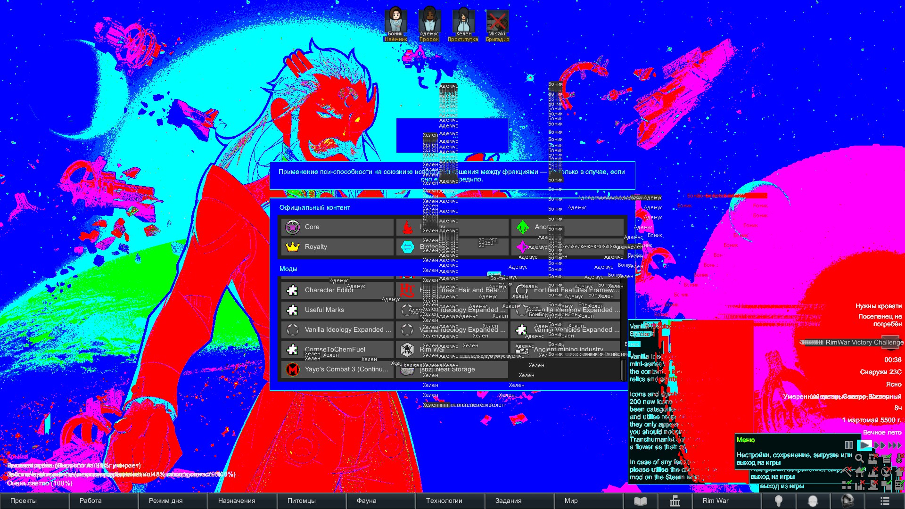The width and height of the screenshot is (905, 509).
Task: Open the book icon tab in bottom bar
Action: point(640,501)
